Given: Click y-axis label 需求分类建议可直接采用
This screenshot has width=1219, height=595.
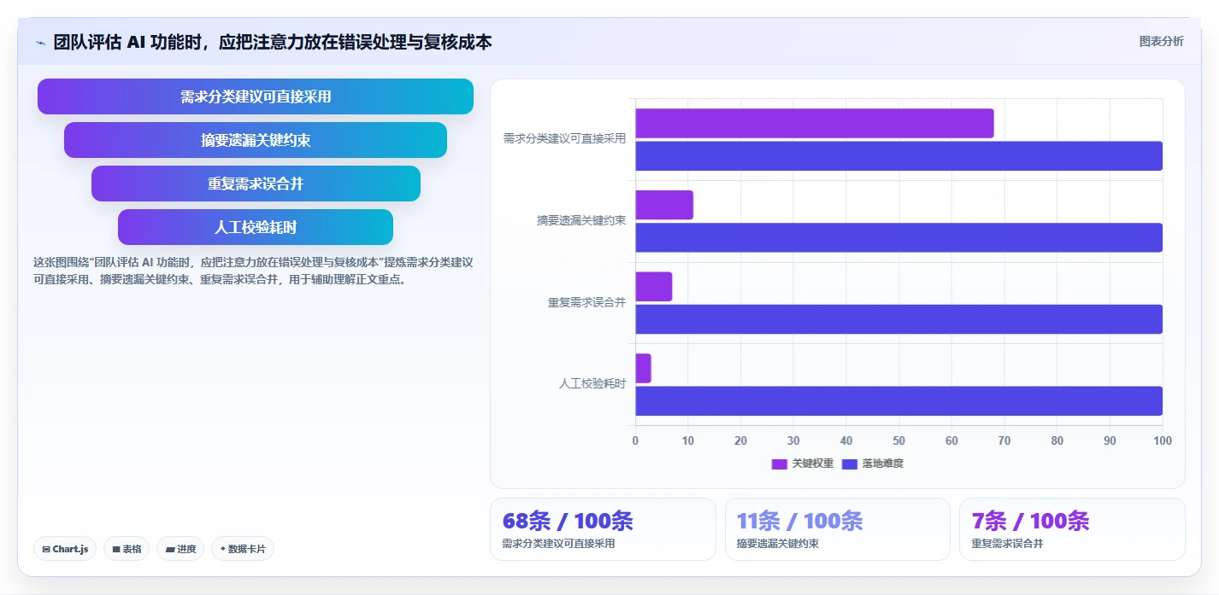Looking at the screenshot, I should point(564,138).
